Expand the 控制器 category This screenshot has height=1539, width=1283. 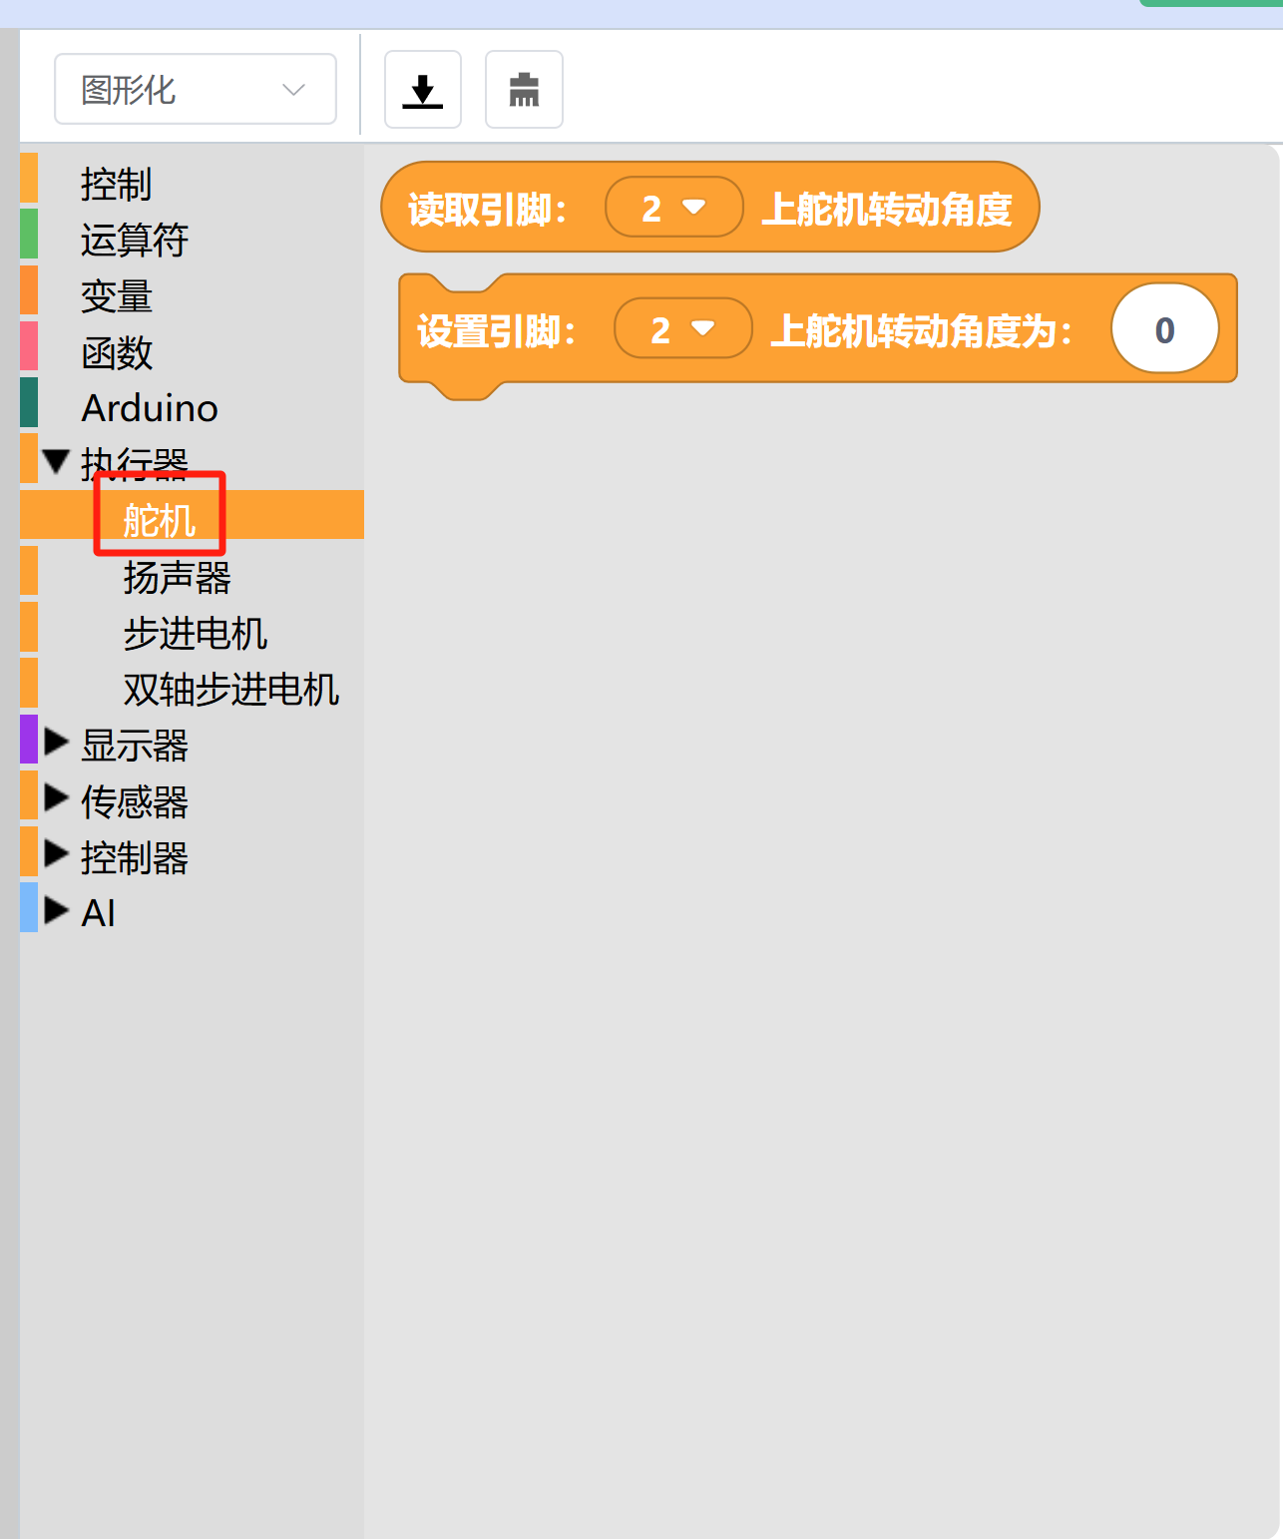coord(57,854)
